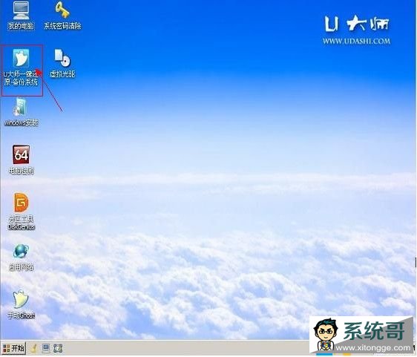Click the empty taskbar area
The height and width of the screenshot is (357, 417).
(x=186, y=348)
